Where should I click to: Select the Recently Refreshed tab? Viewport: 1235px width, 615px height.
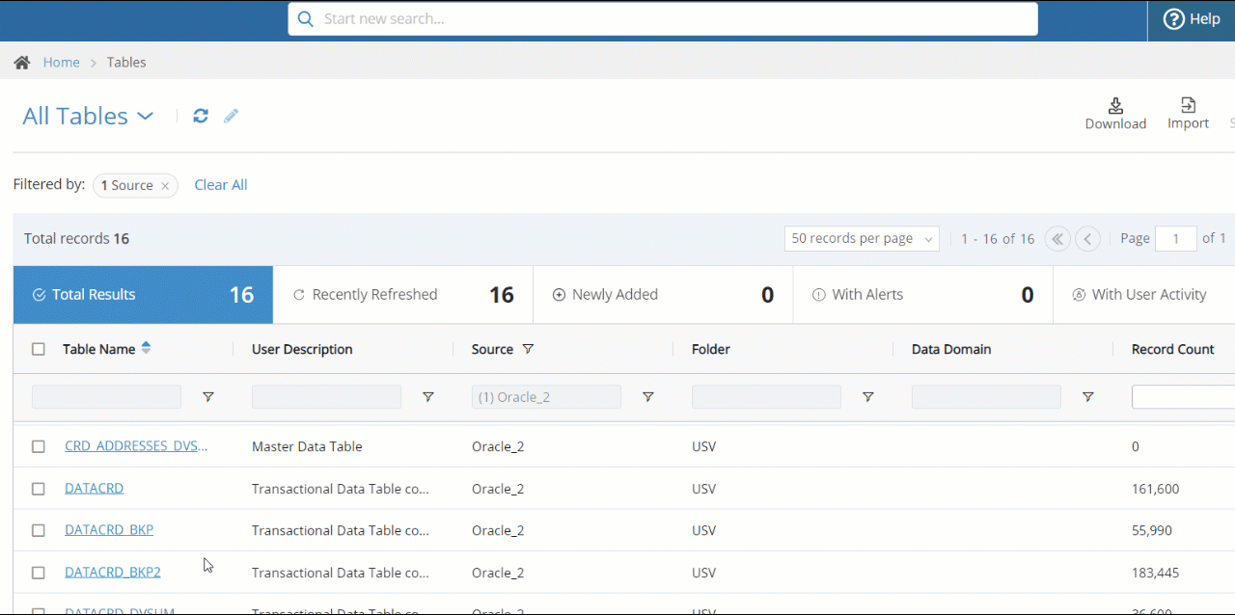403,295
